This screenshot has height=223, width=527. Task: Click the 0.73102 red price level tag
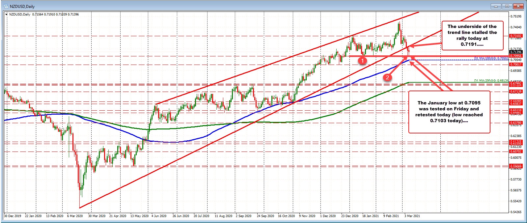(x=516, y=36)
